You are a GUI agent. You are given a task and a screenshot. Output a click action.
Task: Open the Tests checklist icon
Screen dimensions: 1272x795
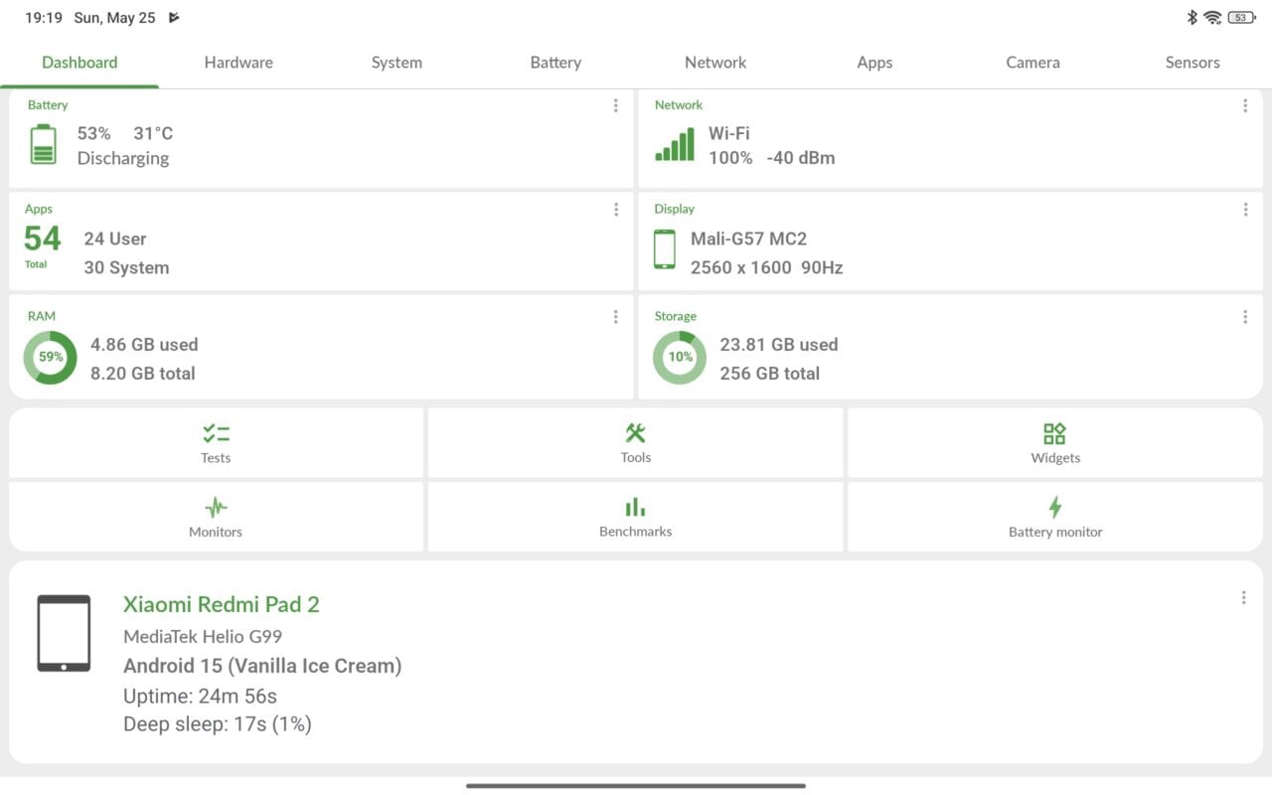pos(216,433)
